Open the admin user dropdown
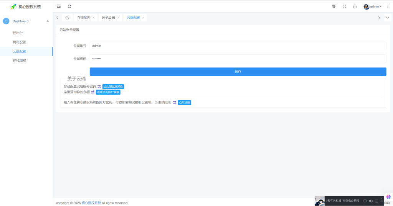Screen dimensions: 393x206 [373, 7]
